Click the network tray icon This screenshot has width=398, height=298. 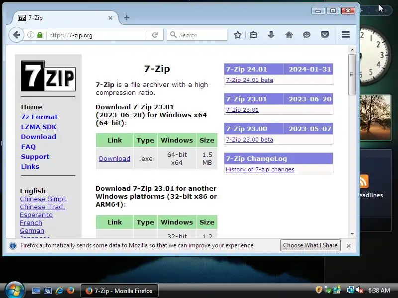click(x=350, y=290)
